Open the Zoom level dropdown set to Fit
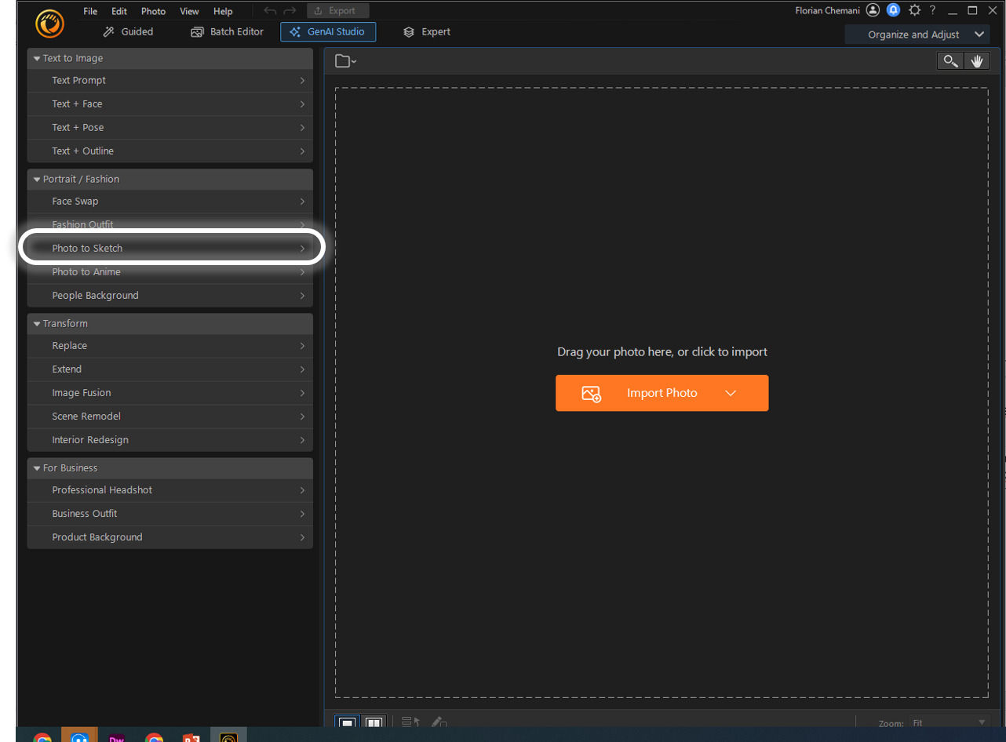Image resolution: width=1006 pixels, height=742 pixels. coord(950,723)
